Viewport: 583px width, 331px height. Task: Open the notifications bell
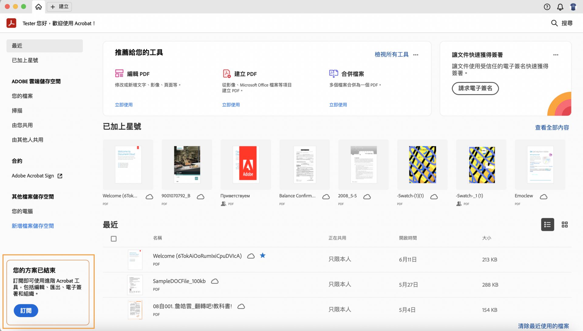click(x=560, y=7)
